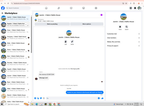
Task: Open the browser extensions puzzle icon
Action: 134,3
